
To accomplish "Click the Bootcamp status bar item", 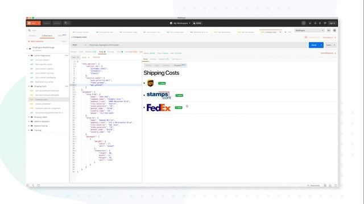I will (x=313, y=185).
